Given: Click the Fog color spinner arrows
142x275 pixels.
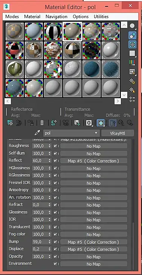Looking at the screenshot, I should [x=49, y=234].
